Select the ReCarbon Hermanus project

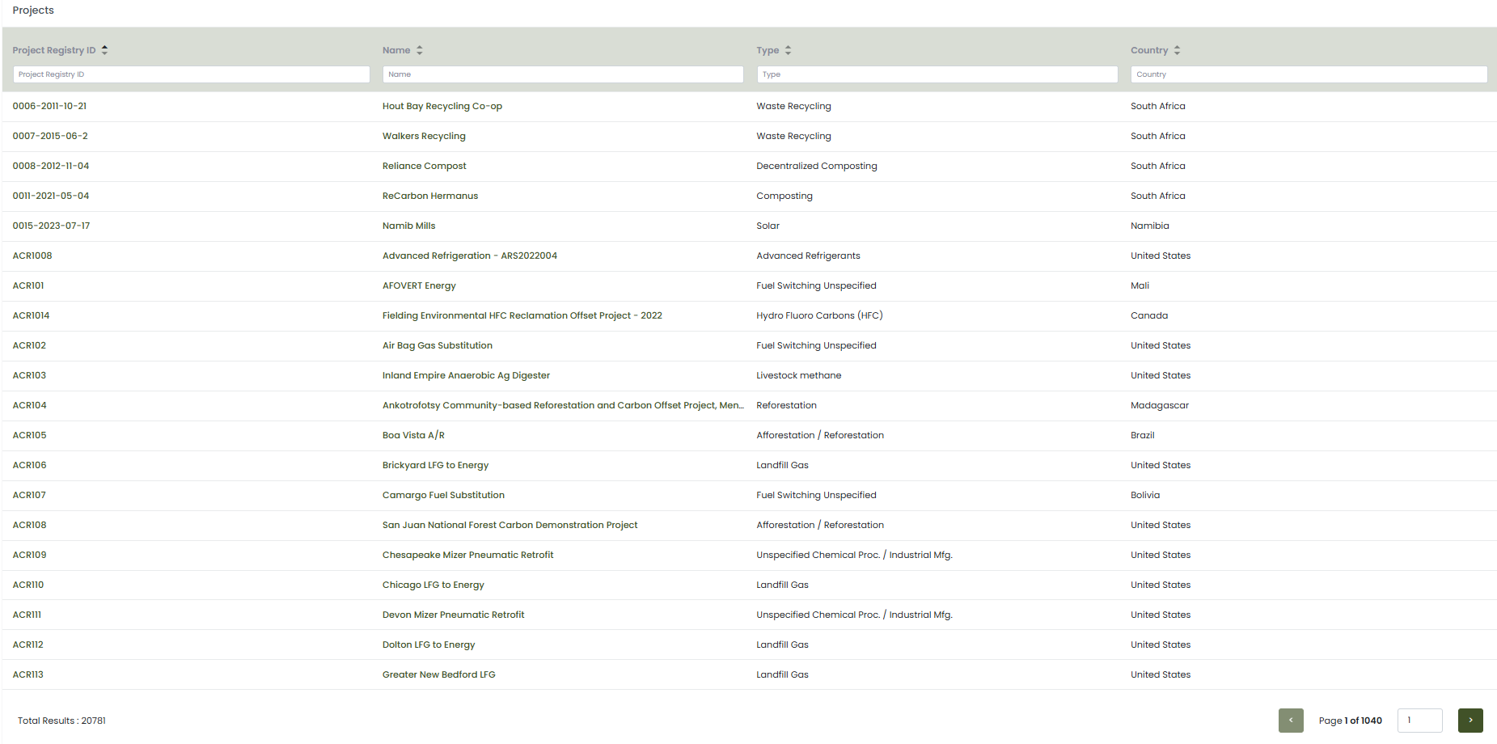pyautogui.click(x=429, y=196)
